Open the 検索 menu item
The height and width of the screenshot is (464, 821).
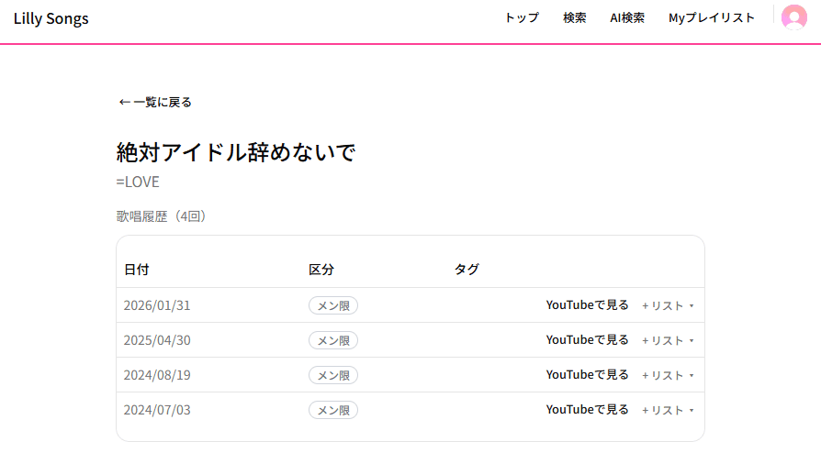tap(574, 17)
